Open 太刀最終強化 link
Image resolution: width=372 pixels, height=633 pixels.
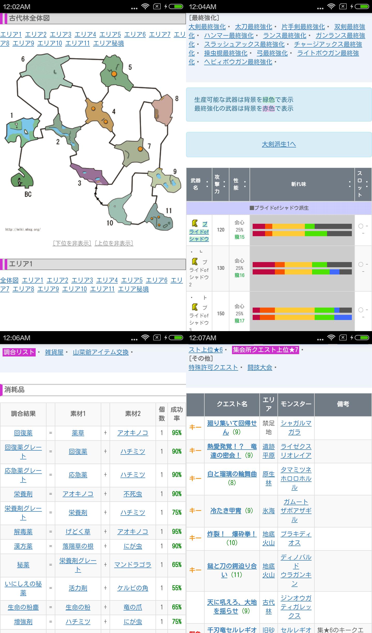pyautogui.click(x=253, y=27)
